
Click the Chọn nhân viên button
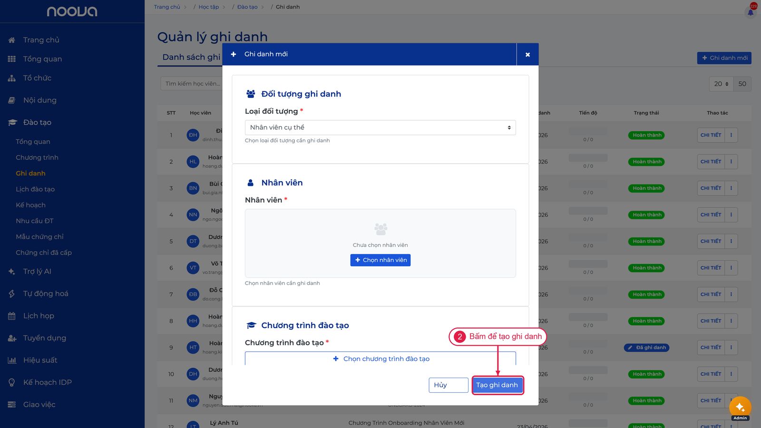[380, 260]
